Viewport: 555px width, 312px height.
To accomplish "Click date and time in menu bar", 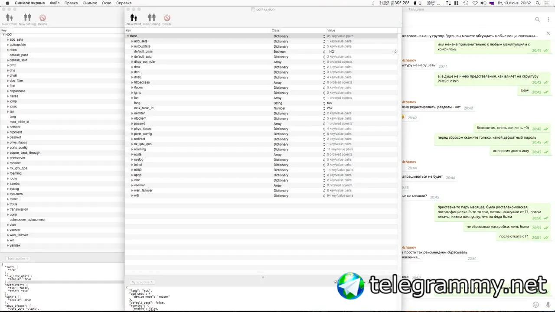I will point(514,3).
